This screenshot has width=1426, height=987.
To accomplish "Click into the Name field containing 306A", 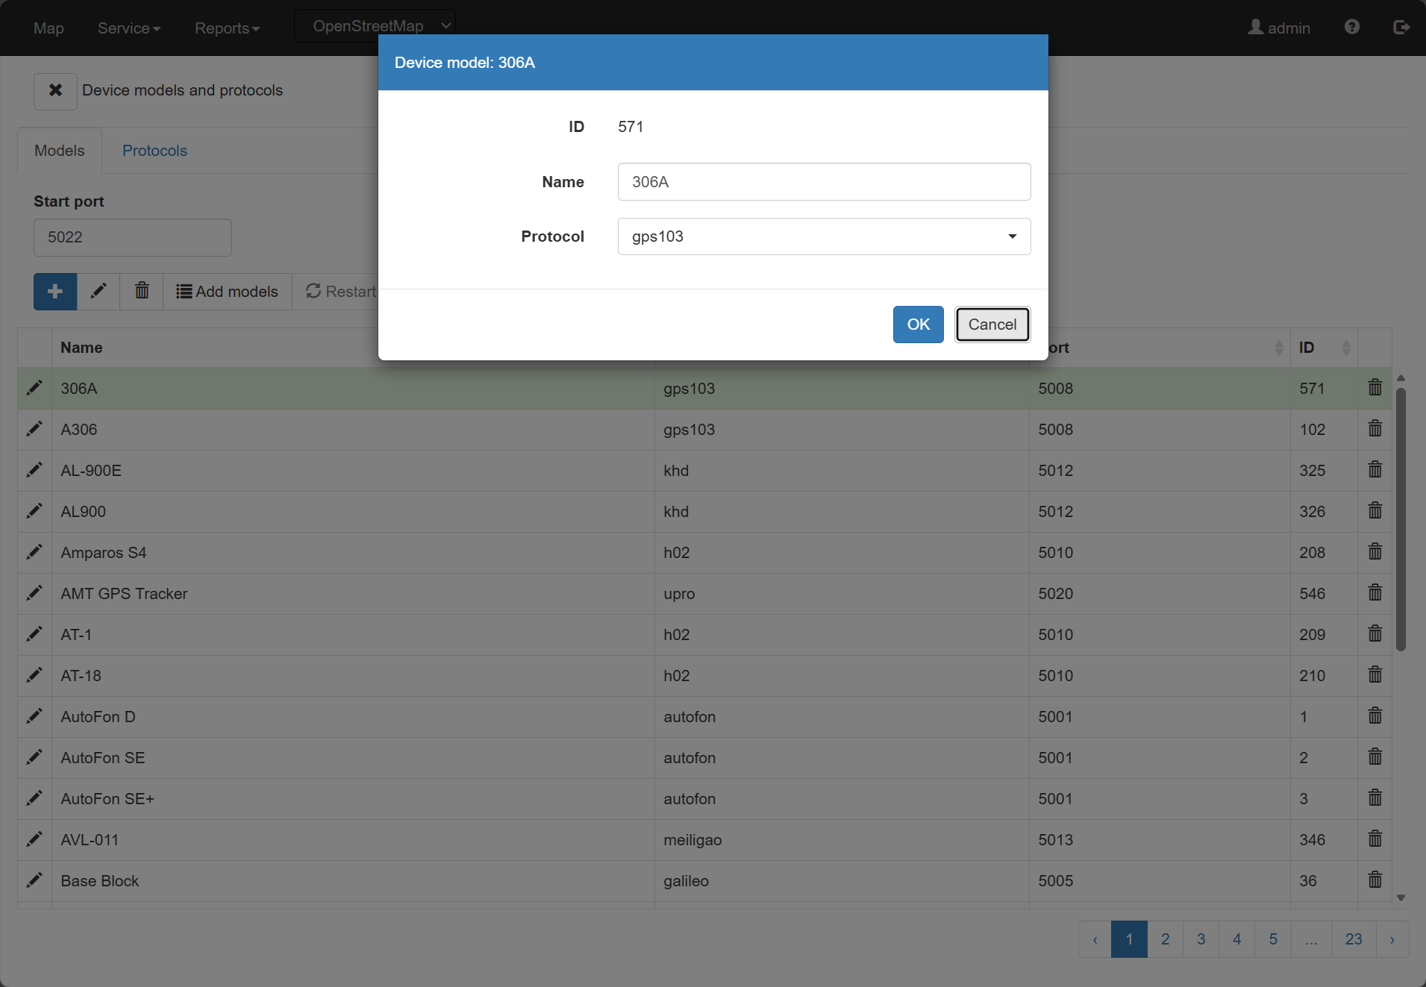I will click(824, 182).
